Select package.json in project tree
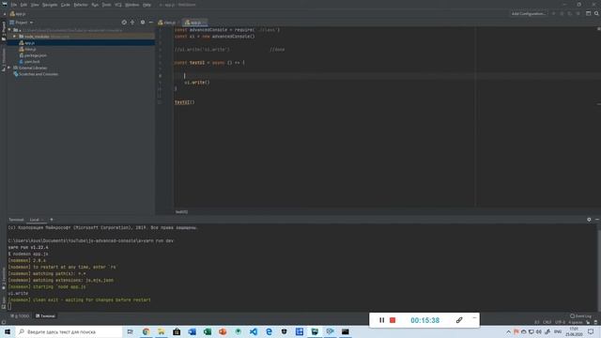 point(36,55)
